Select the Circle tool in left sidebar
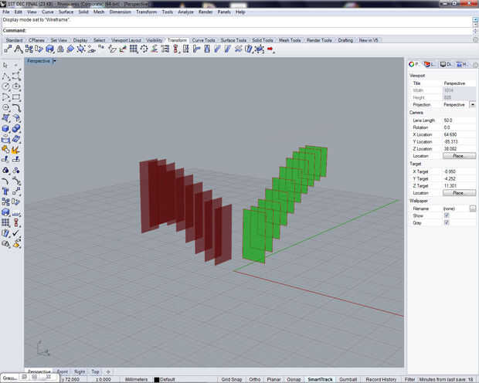The image size is (479, 383). tap(5, 86)
